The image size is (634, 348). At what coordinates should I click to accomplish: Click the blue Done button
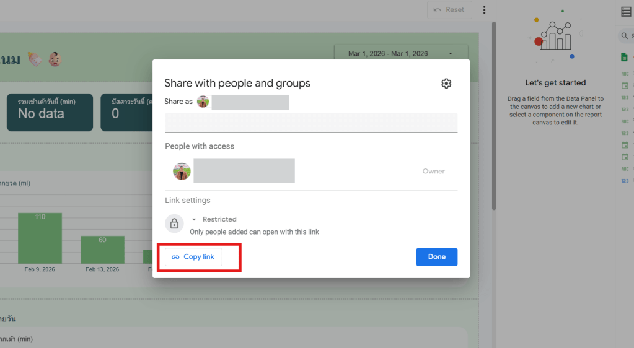436,257
